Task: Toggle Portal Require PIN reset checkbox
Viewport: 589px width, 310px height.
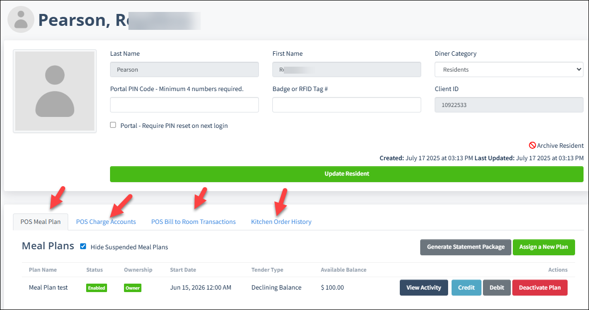Action: coord(113,125)
